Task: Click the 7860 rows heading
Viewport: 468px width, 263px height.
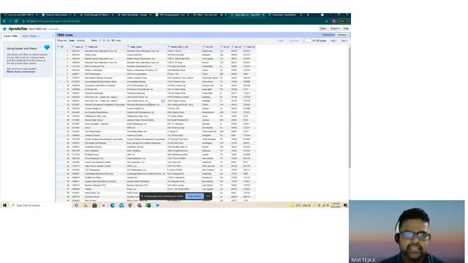Action: (x=65, y=35)
